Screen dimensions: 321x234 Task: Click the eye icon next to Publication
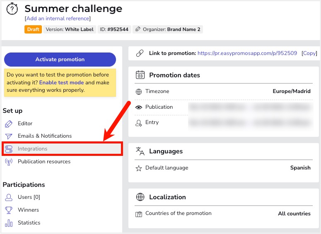pos(139,107)
